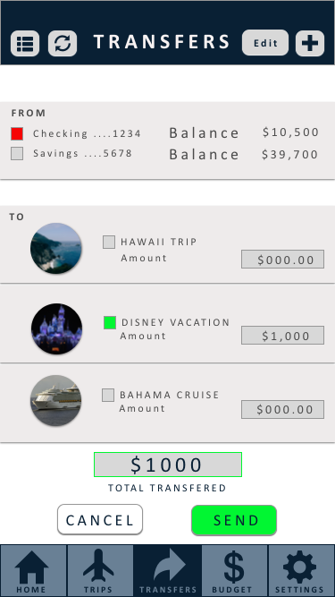Edit the Disney Vacation $1,000 amount
The width and height of the screenshot is (335, 597).
tap(282, 336)
